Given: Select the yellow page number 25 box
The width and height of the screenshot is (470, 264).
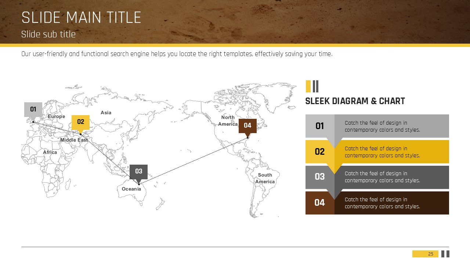Looking at the screenshot, I should click(425, 254).
